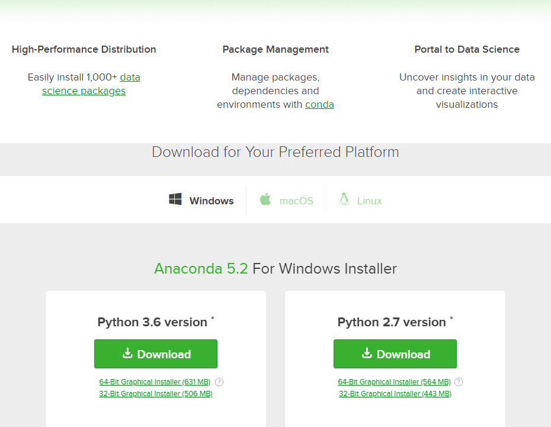Click the Linux penguin icon
The height and width of the screenshot is (427, 551).
(344, 199)
